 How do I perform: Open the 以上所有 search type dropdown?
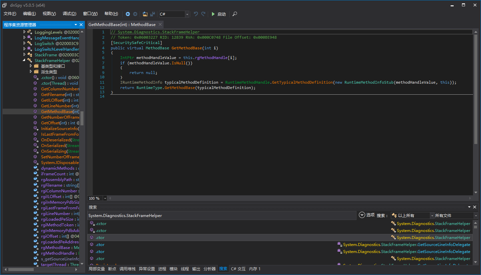pos(432,216)
